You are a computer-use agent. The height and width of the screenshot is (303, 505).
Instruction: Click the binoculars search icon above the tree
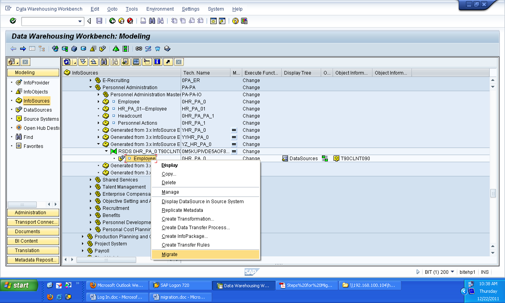(104, 62)
